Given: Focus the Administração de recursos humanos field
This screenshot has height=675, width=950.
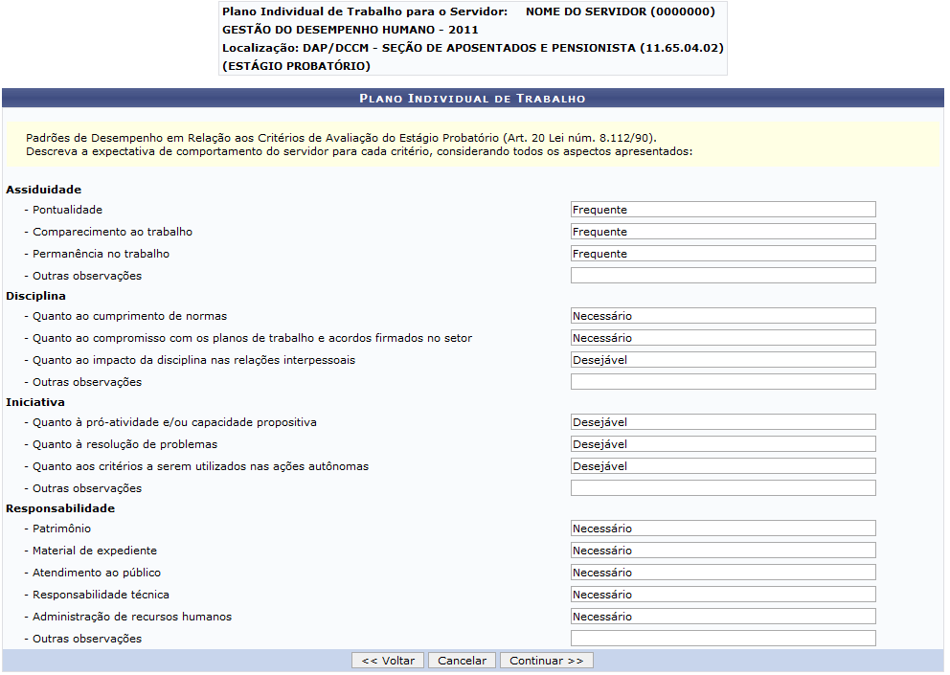Looking at the screenshot, I should (x=723, y=617).
